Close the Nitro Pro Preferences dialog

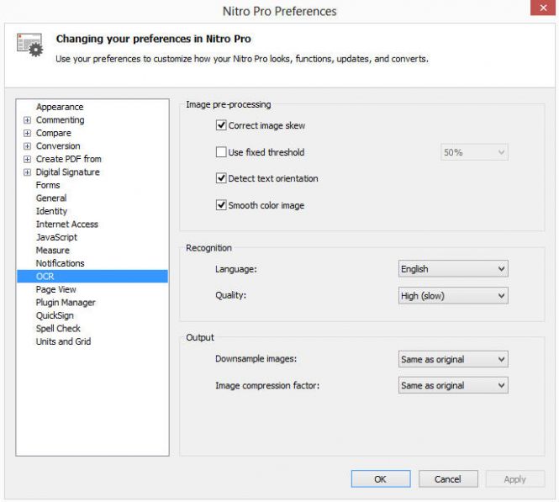[543, 8]
